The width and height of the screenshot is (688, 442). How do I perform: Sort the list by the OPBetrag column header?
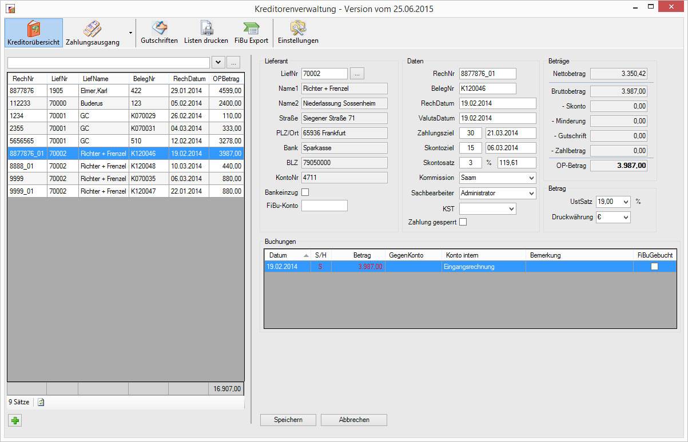226,79
